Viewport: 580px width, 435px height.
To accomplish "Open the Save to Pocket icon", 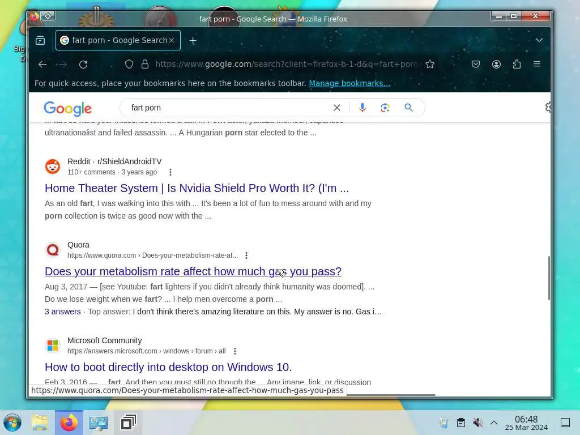I will (476, 65).
